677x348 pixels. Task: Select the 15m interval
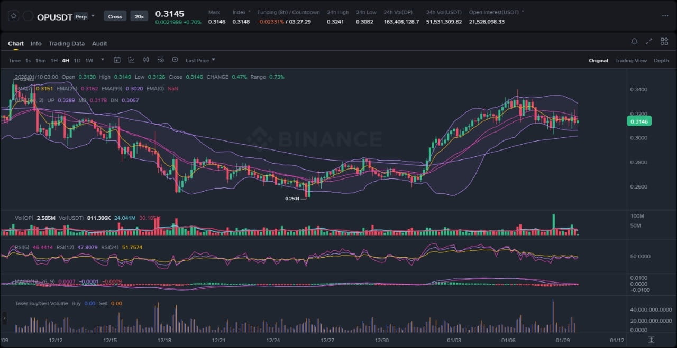coord(41,61)
